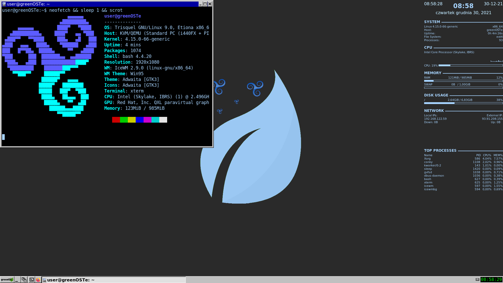Click the show desktop taskbar button
503x283 pixels.
click(17, 280)
